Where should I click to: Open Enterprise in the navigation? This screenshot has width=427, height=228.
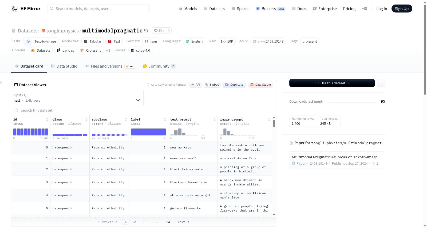[325, 9]
